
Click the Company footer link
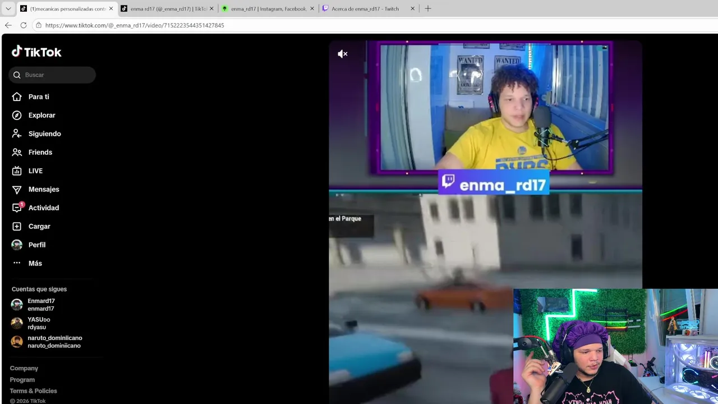24,368
